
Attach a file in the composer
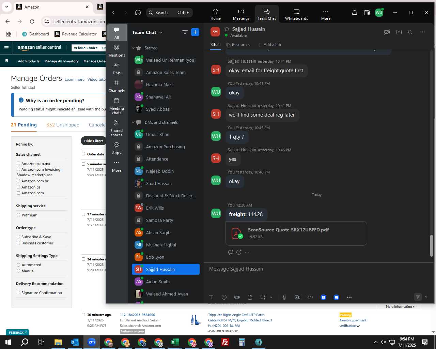(250, 297)
